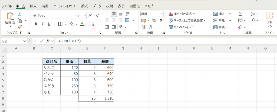
Task: Open the データ ribbon tab
Action: tap(97, 6)
